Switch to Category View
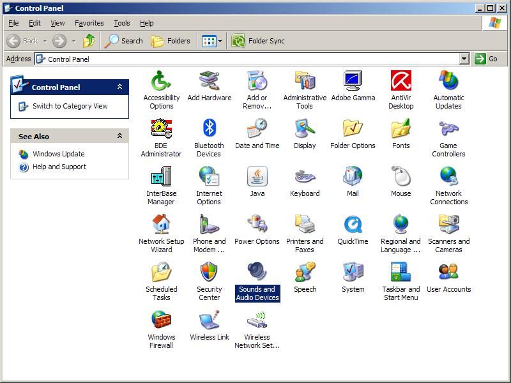 [x=70, y=106]
